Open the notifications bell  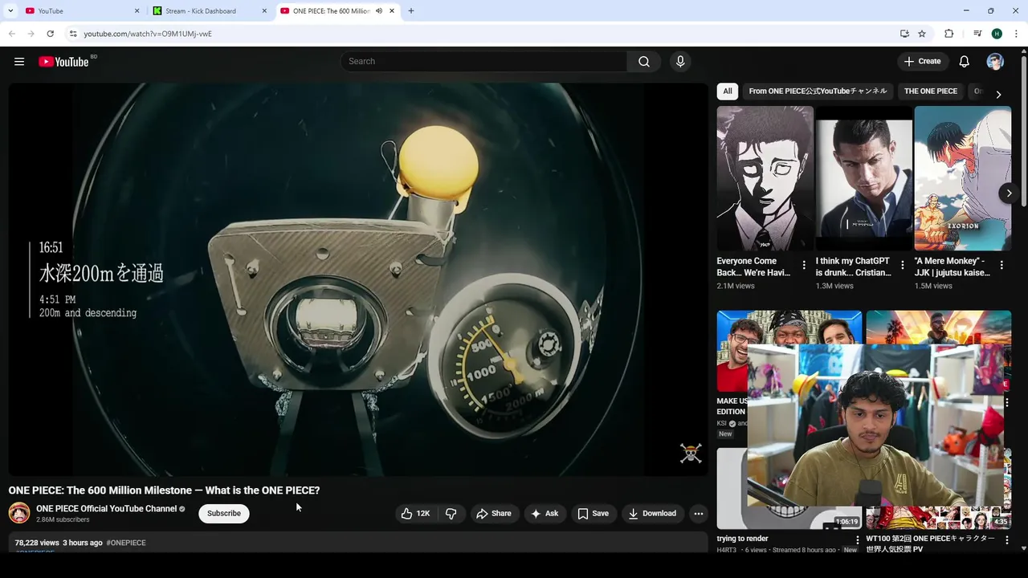tap(965, 62)
